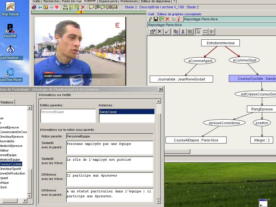This screenshot has width=276, height=207.
Task: Click the FIN end marker icon
Action: 76,7
